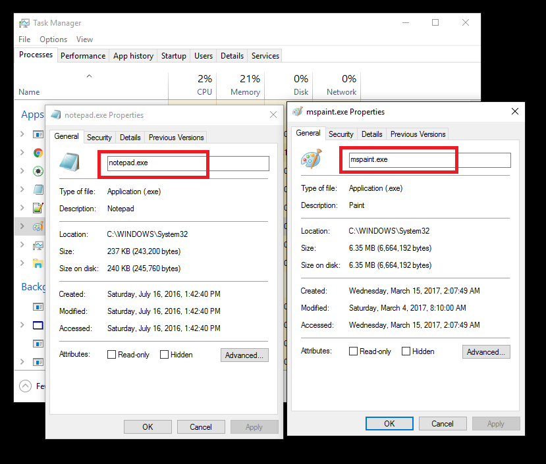Image resolution: width=546 pixels, height=464 pixels.
Task: Open the View menu in Task Manager
Action: [x=84, y=39]
